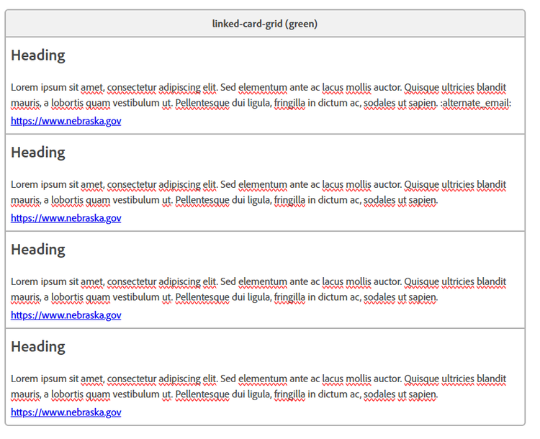Click the linked-card-grid (green) table header
The height and width of the screenshot is (439, 540).
[264, 24]
